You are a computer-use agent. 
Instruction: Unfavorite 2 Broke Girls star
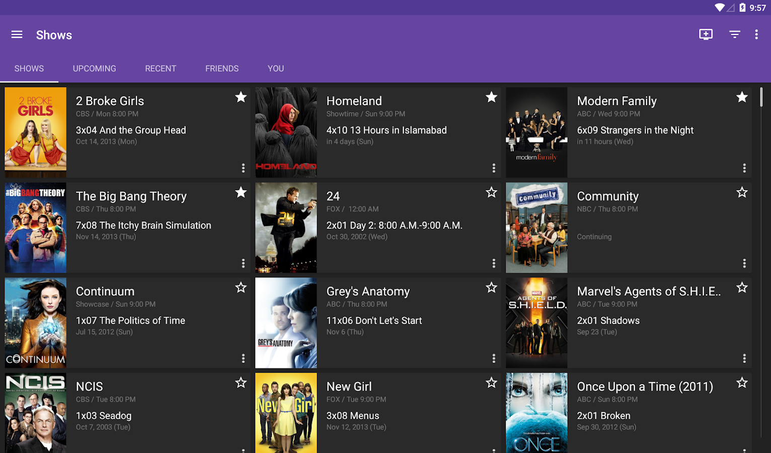coord(241,97)
